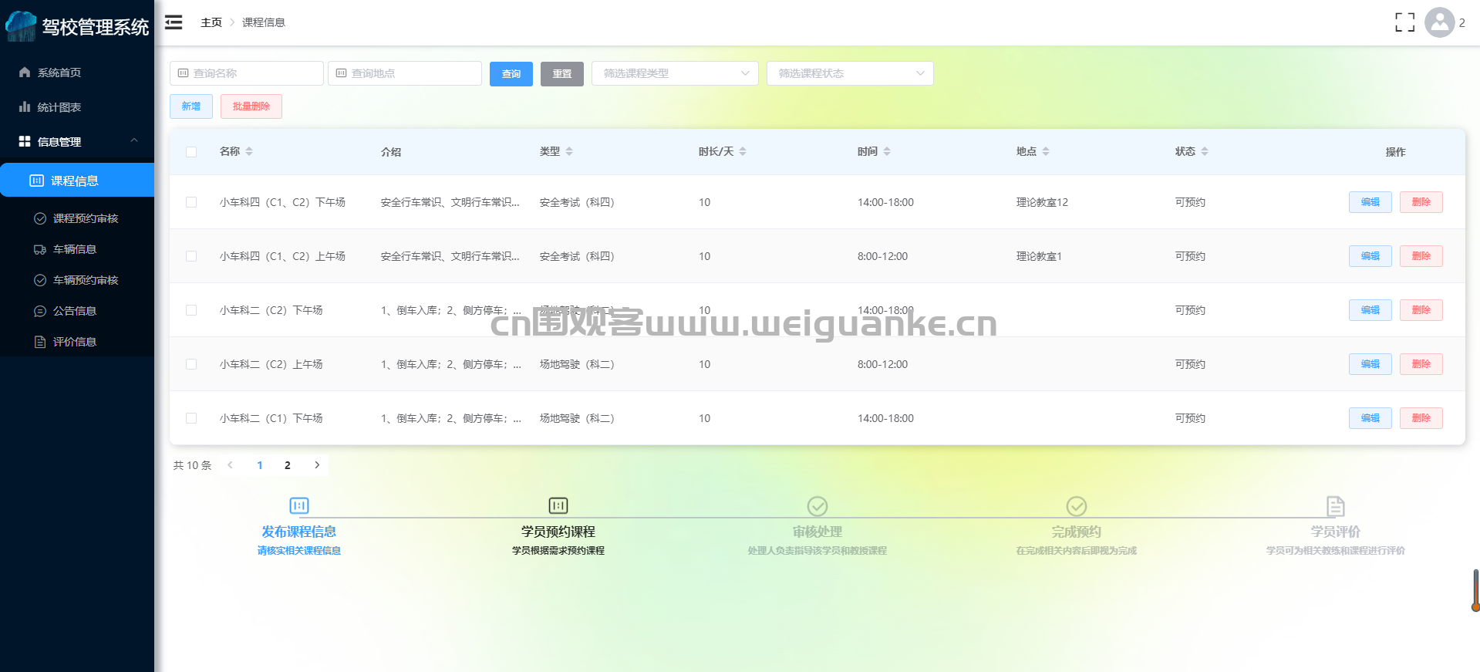
Task: Click the icon beside 课程信息 in sidebar
Action: 36,181
